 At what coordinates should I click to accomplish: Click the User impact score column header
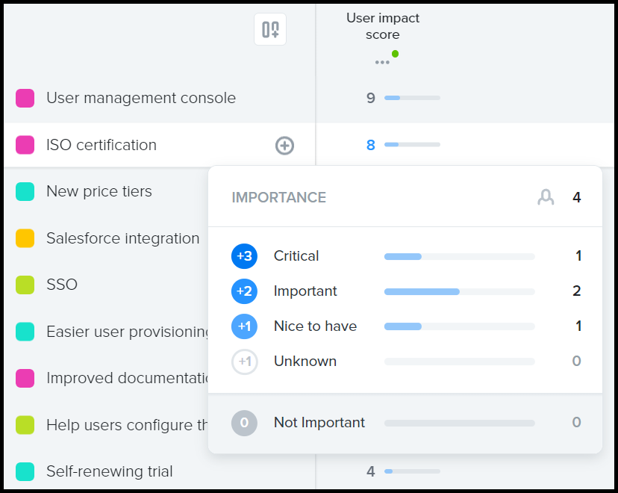[383, 26]
